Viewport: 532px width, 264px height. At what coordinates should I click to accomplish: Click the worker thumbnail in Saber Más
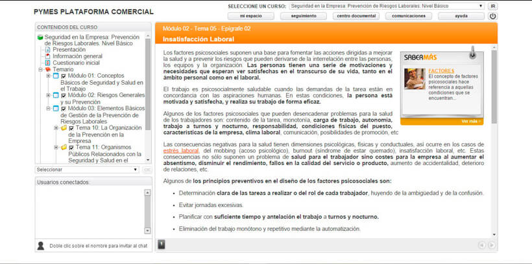(x=415, y=79)
